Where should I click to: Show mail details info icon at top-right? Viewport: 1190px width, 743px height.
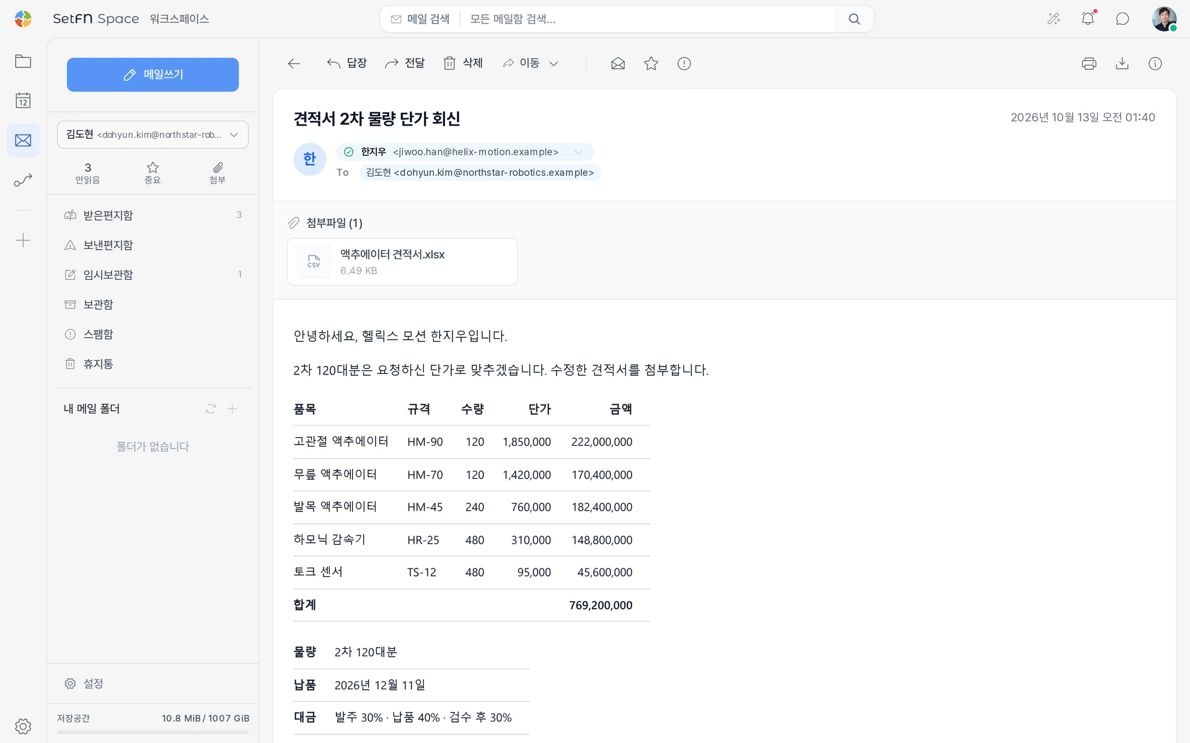[1155, 63]
